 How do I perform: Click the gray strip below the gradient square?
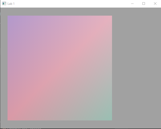click(x=60, y=124)
